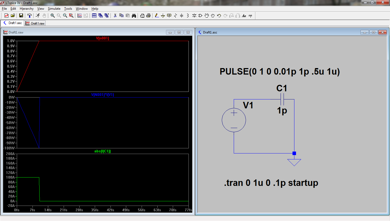Click the Pick Visible Traces icon
The image size is (390, 221).
point(80,16)
